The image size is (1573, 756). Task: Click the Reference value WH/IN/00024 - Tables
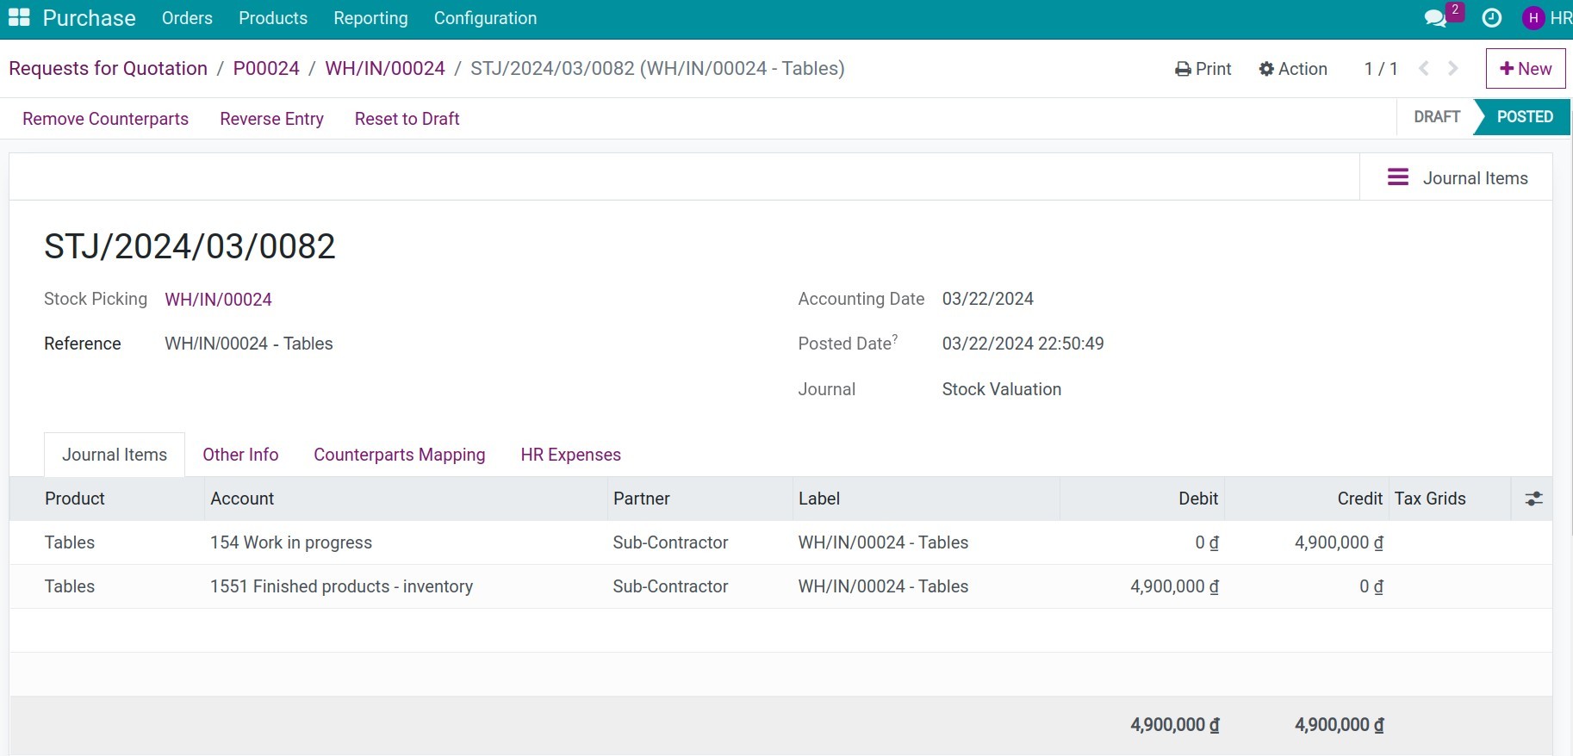point(248,344)
